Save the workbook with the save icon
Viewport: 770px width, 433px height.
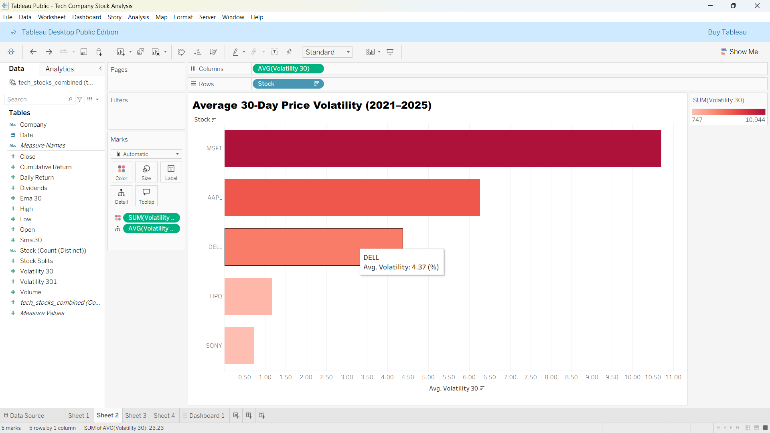tap(84, 52)
